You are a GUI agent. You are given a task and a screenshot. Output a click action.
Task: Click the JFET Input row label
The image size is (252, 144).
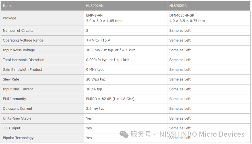pyautogui.click(x=12, y=128)
